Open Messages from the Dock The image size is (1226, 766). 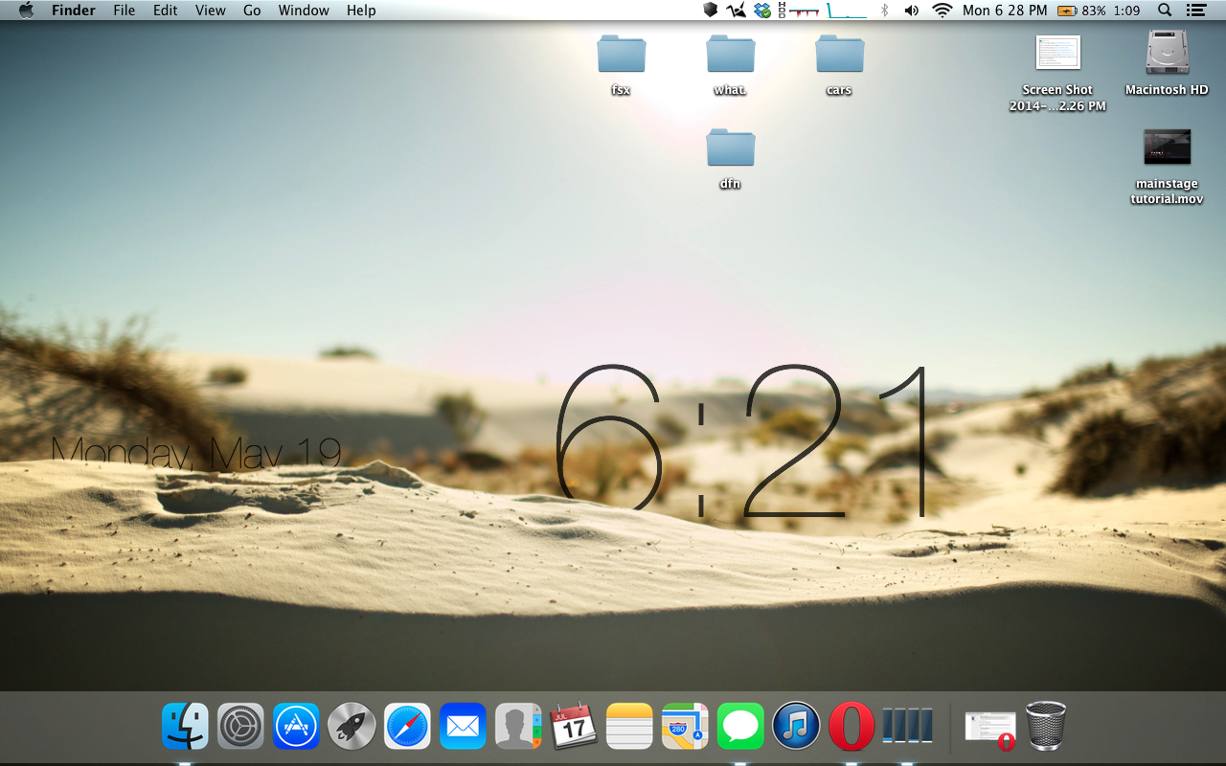pos(740,726)
